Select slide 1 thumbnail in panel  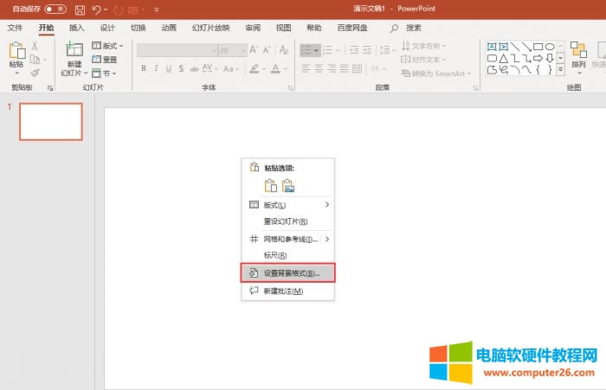[51, 122]
